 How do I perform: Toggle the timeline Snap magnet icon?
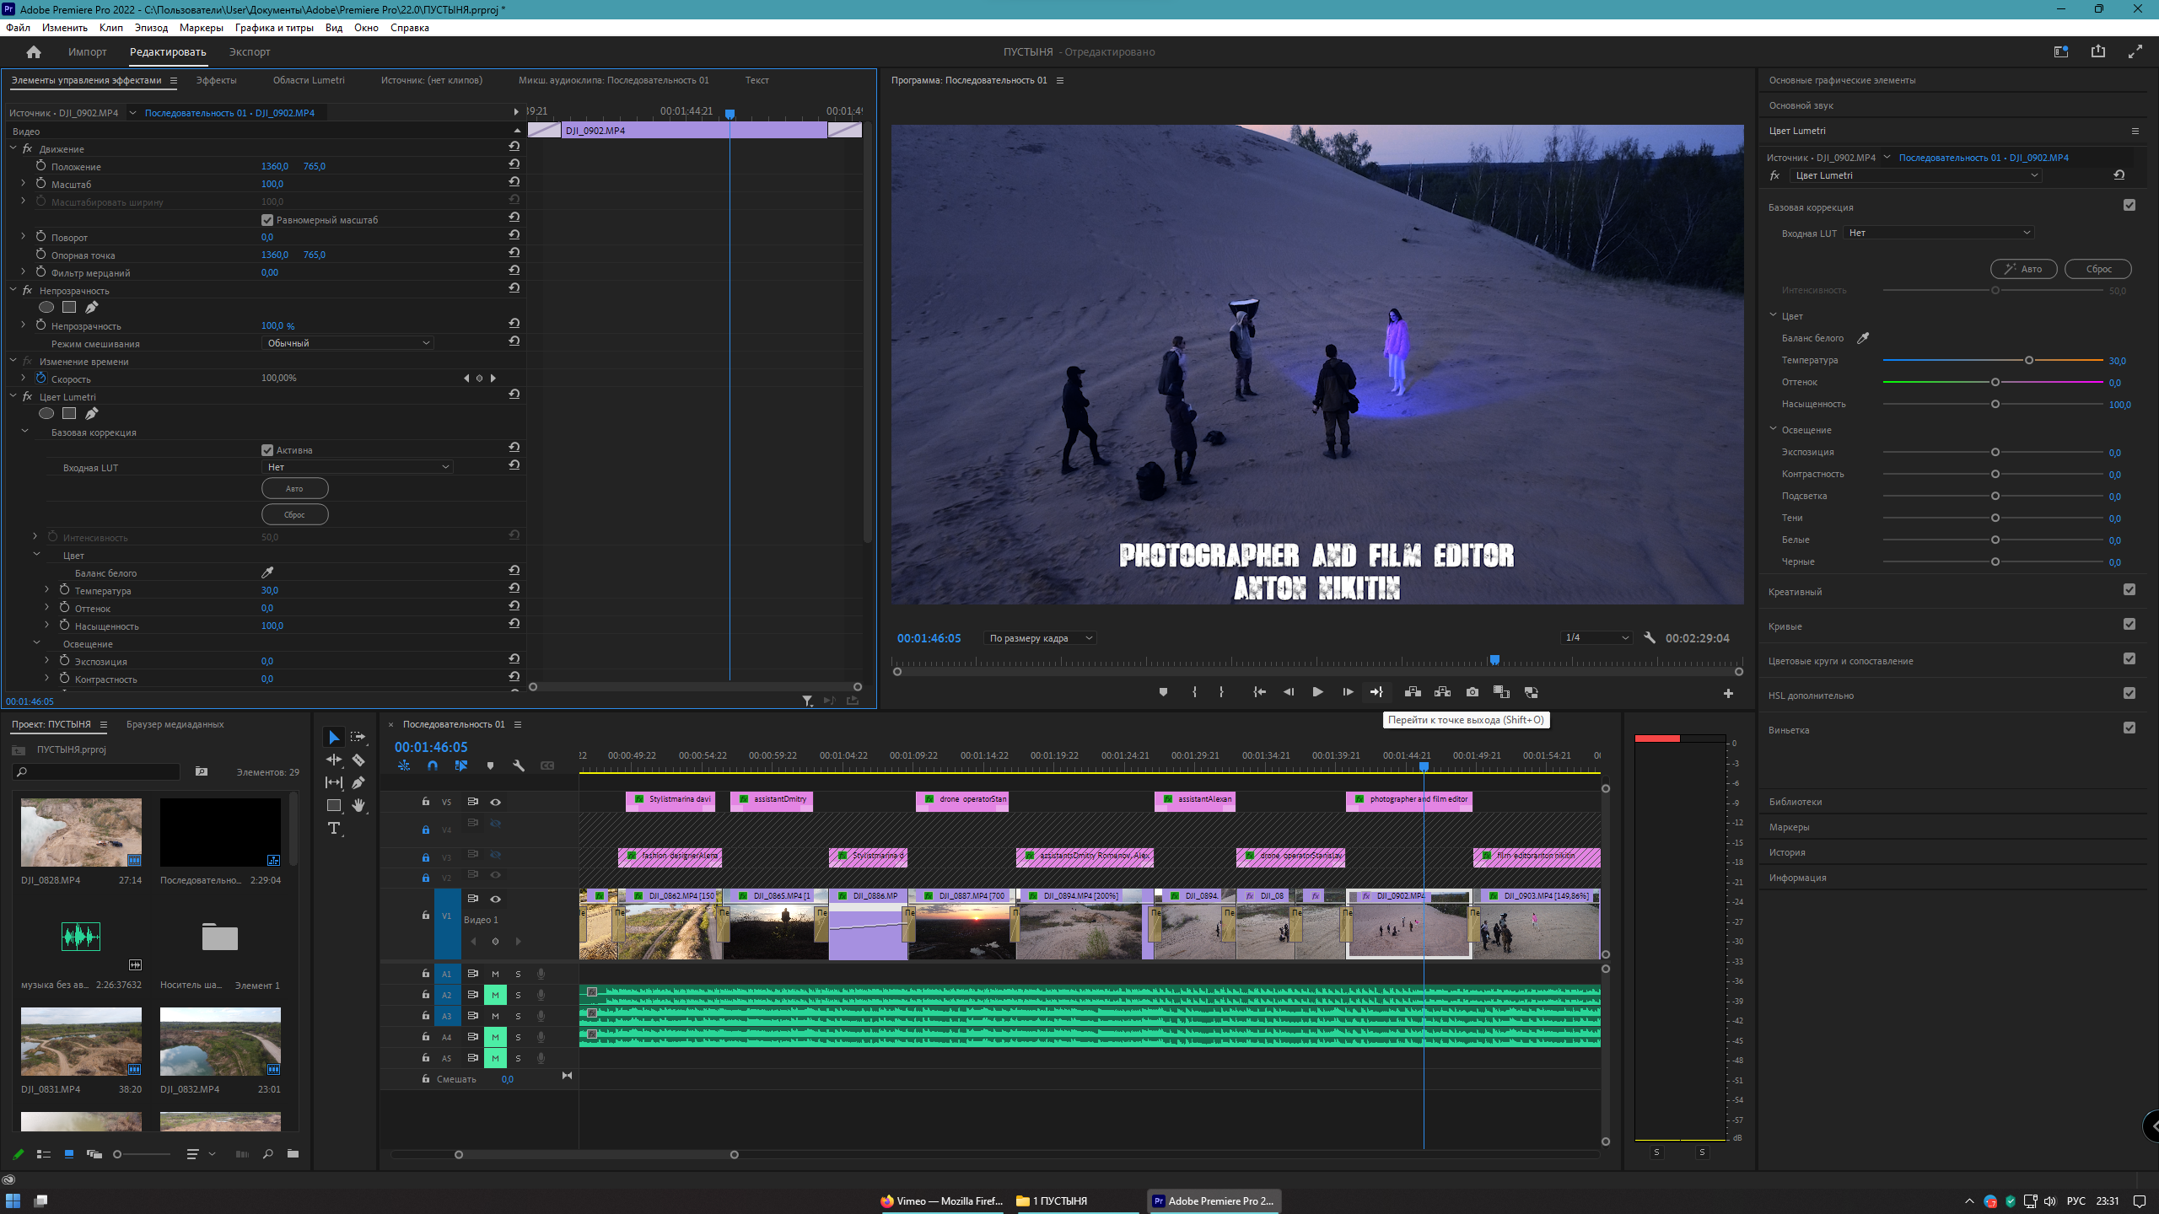coord(433,765)
